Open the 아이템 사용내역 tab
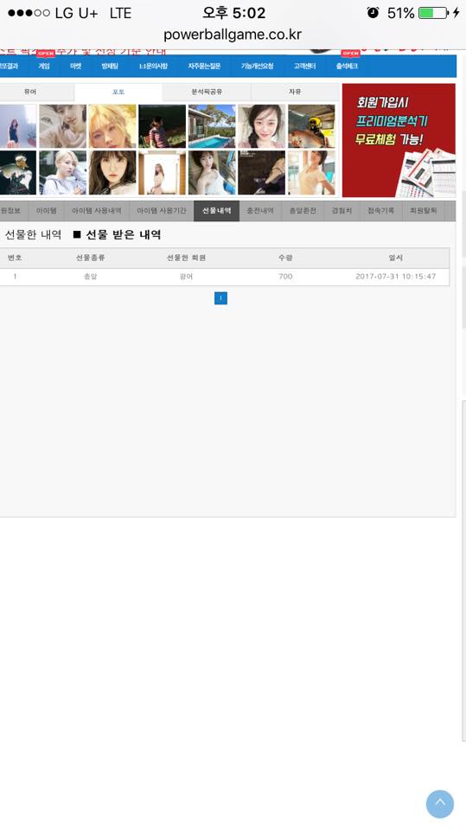 96,211
